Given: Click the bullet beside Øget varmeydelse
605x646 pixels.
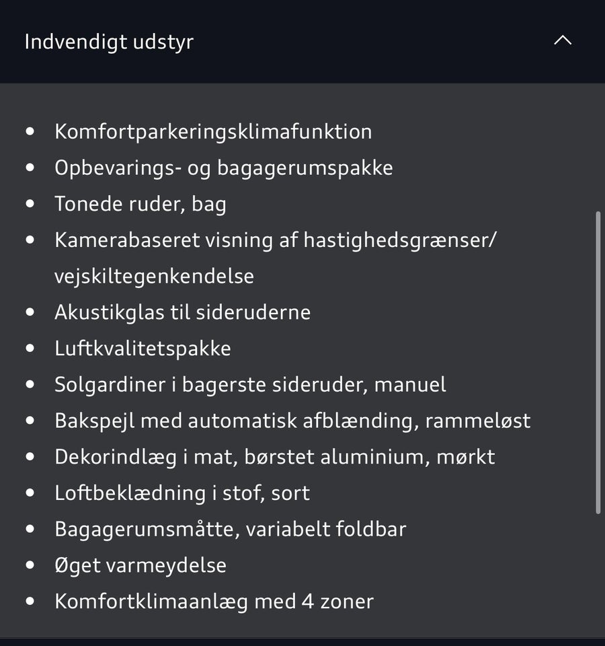Looking at the screenshot, I should click(30, 565).
